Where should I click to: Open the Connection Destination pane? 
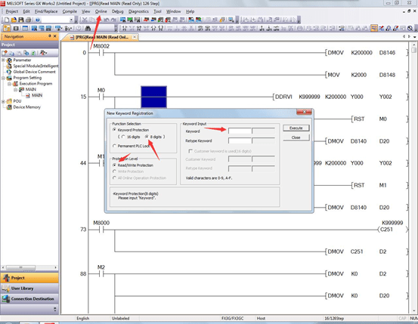pyautogui.click(x=29, y=298)
